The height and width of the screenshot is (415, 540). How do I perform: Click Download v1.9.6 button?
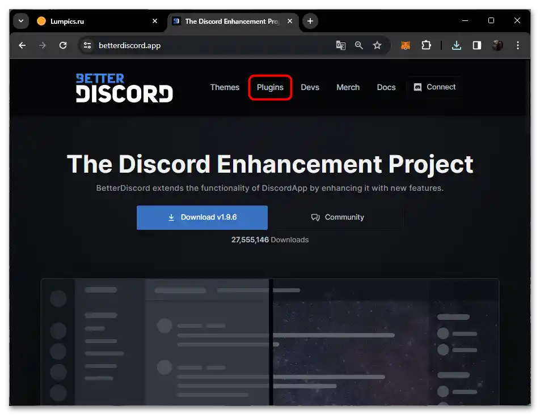click(202, 217)
